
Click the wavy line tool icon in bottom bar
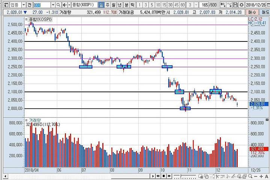point(223,176)
